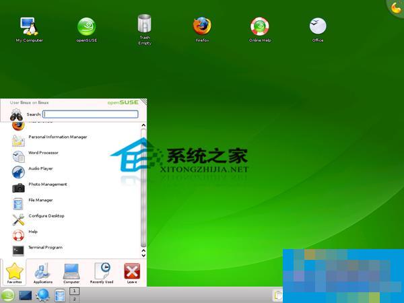
Task: Open web browser globe icon in panel
Action: point(42,296)
